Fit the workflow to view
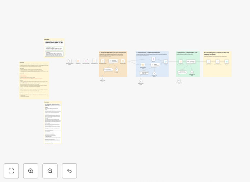Viewport: 250px width, 182px height. click(11, 171)
